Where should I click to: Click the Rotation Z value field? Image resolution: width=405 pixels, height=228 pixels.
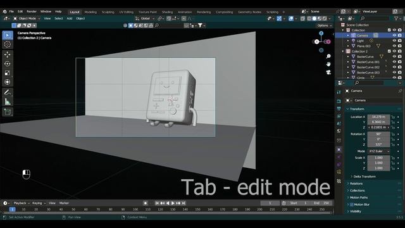pyautogui.click(x=378, y=144)
